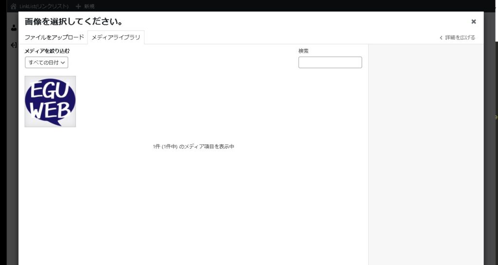The image size is (498, 265).
Task: Click the empty gray attachment details panel
Action: coord(426,146)
